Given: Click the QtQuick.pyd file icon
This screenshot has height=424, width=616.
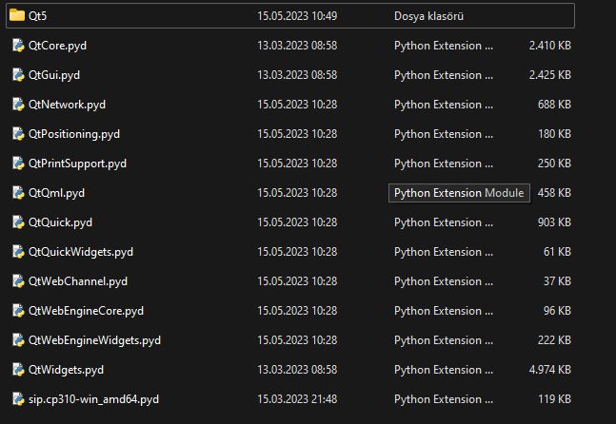Looking at the screenshot, I should click(x=18, y=222).
